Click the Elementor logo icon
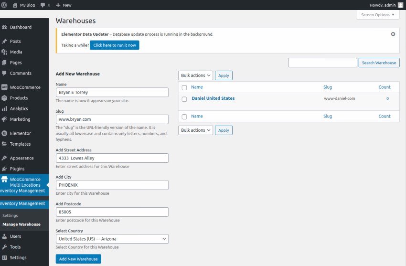The image size is (406, 266). click(4, 133)
